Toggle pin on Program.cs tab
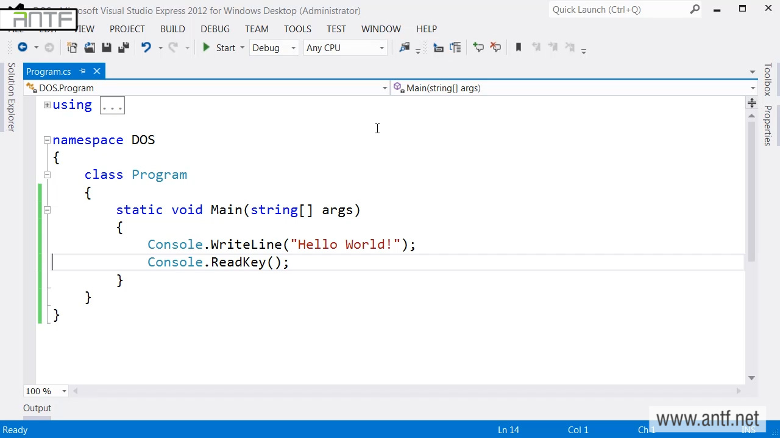The image size is (780, 438). [83, 71]
